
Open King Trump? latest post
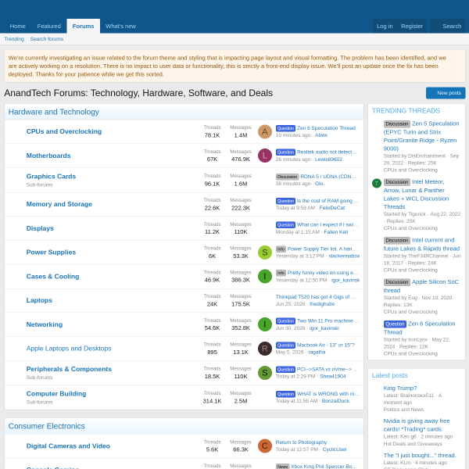click(x=400, y=388)
